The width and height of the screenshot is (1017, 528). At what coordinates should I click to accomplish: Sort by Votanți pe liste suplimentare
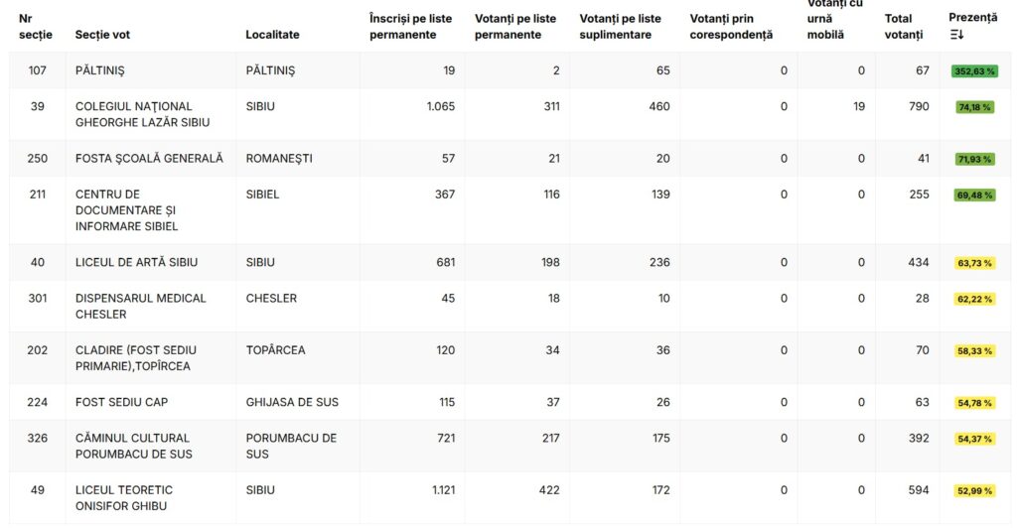coord(620,27)
